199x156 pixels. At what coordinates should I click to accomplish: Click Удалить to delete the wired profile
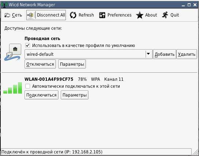point(187,54)
